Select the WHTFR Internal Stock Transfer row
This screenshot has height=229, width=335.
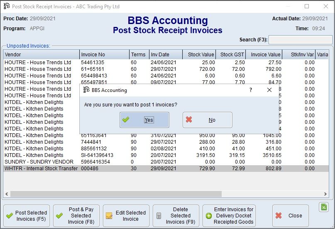click(41, 169)
